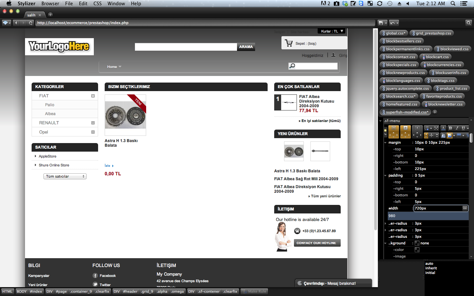Collapse the padding property group
Viewport: 474px width, 296px height.
[385, 175]
